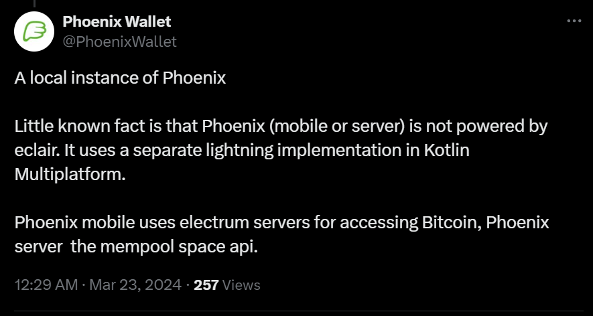Click the 12:29 AM timestamp

46,285
